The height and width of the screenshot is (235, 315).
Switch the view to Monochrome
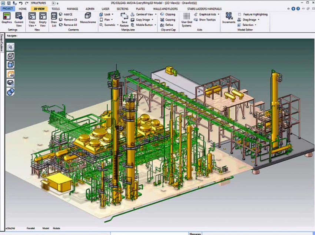[x=88, y=17]
